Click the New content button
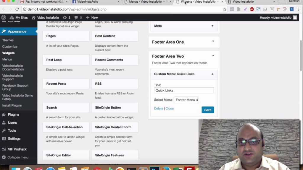The height and width of the screenshot is (170, 303). 92,17
